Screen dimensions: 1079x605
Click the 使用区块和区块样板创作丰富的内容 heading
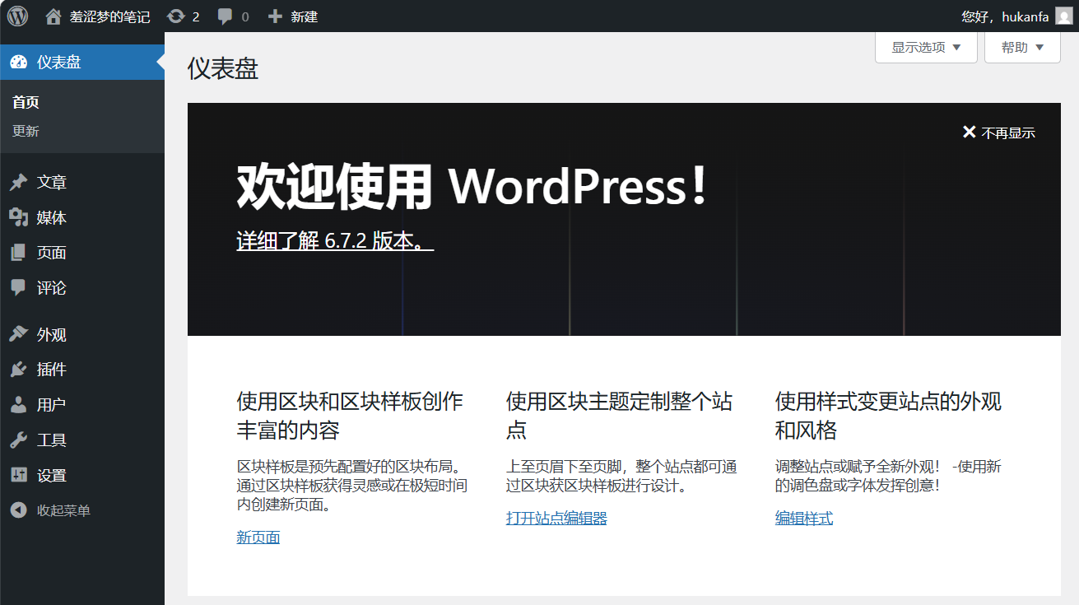[350, 416]
